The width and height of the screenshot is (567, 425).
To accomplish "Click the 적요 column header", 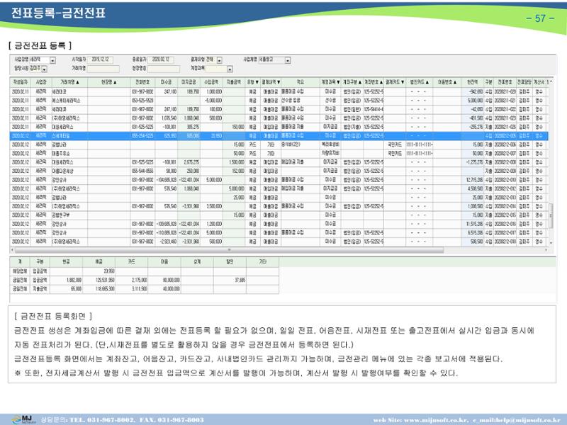I will 301,82.
